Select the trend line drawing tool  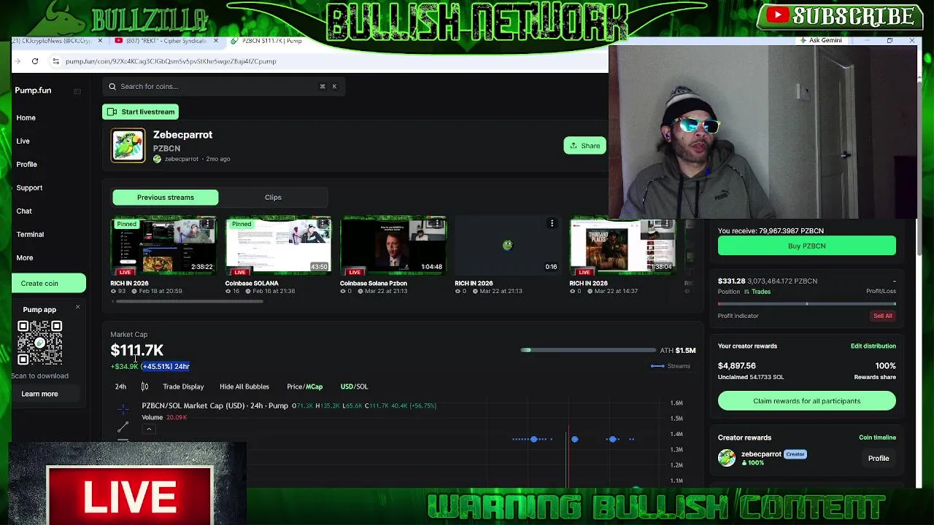coord(123,427)
